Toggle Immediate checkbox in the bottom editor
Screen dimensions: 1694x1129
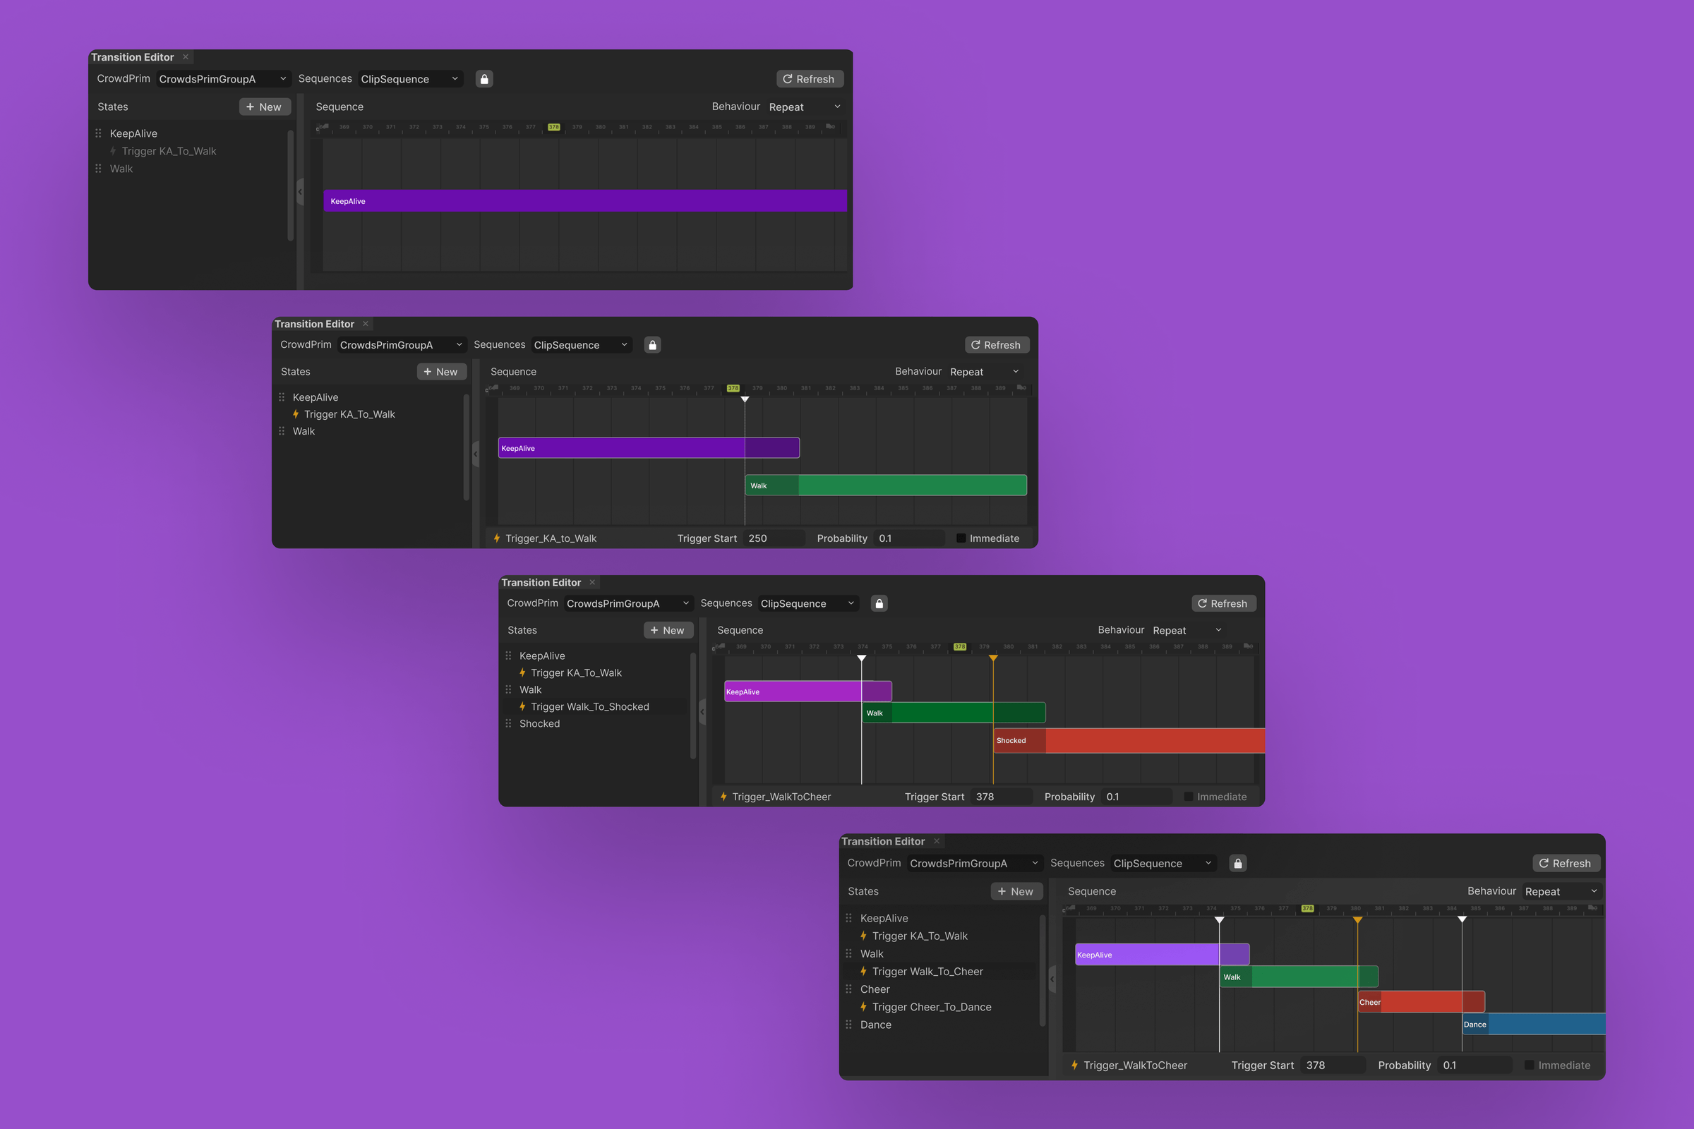1529,1065
